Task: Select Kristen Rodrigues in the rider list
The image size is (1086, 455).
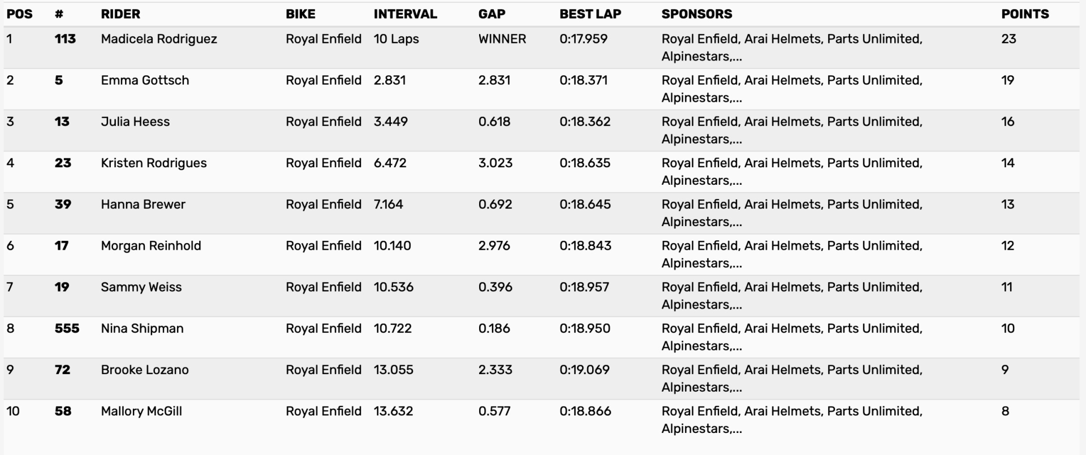Action: (x=154, y=163)
